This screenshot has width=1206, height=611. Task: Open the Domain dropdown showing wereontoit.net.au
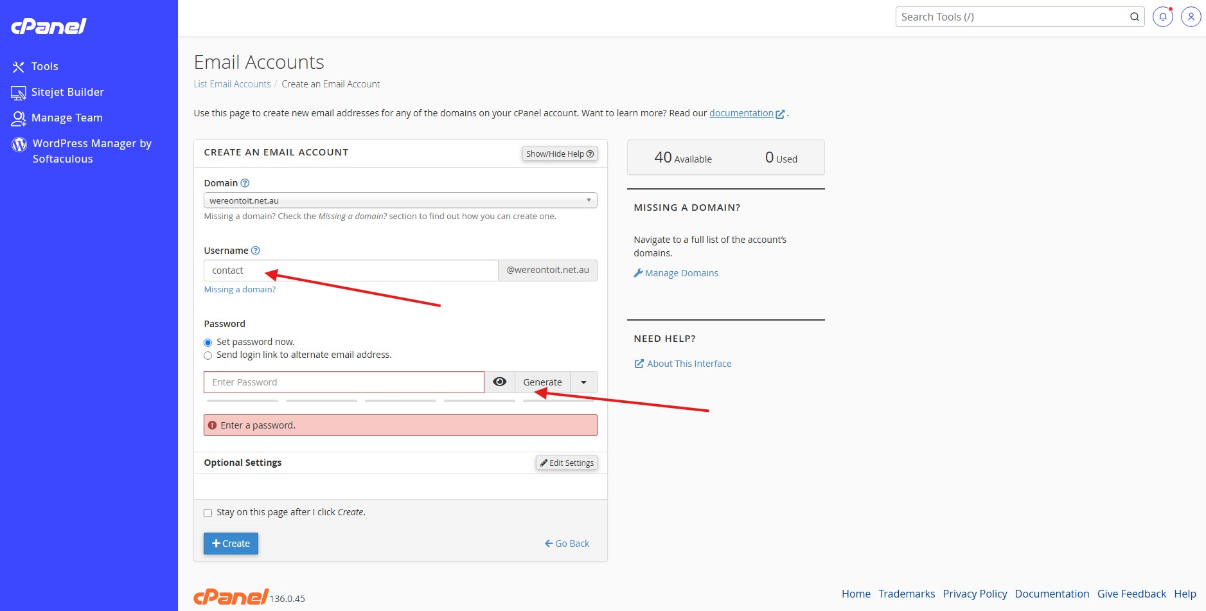pos(400,200)
